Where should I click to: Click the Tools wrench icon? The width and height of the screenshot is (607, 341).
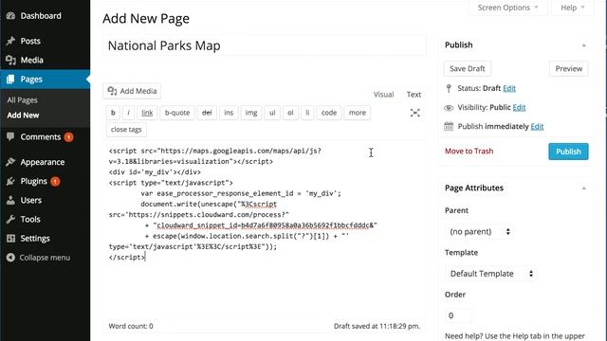(x=10, y=219)
